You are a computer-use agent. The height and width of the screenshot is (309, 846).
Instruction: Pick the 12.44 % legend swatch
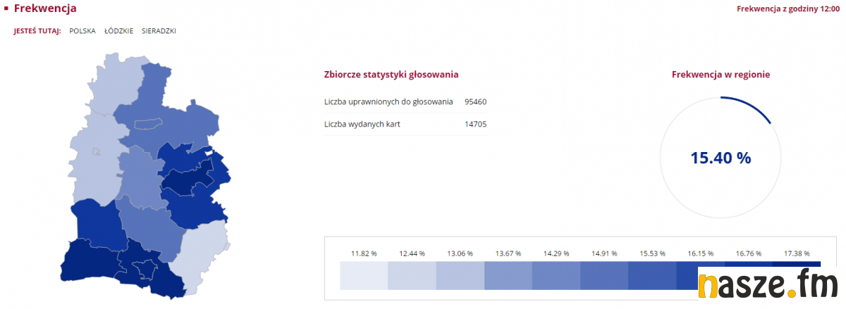point(412,275)
